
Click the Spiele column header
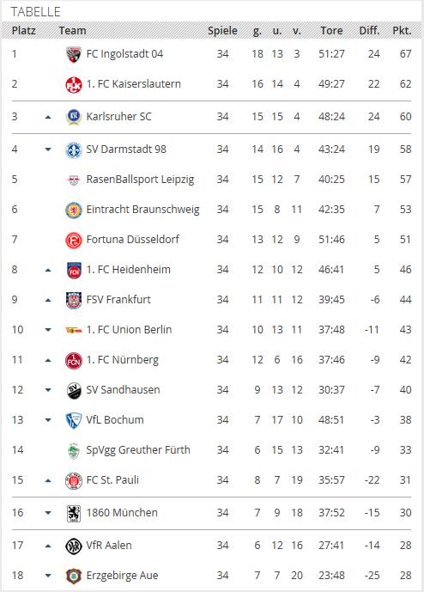click(x=222, y=31)
